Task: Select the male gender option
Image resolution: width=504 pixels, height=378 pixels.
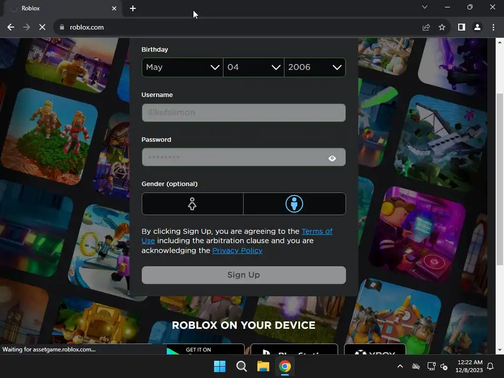Action: pyautogui.click(x=294, y=204)
